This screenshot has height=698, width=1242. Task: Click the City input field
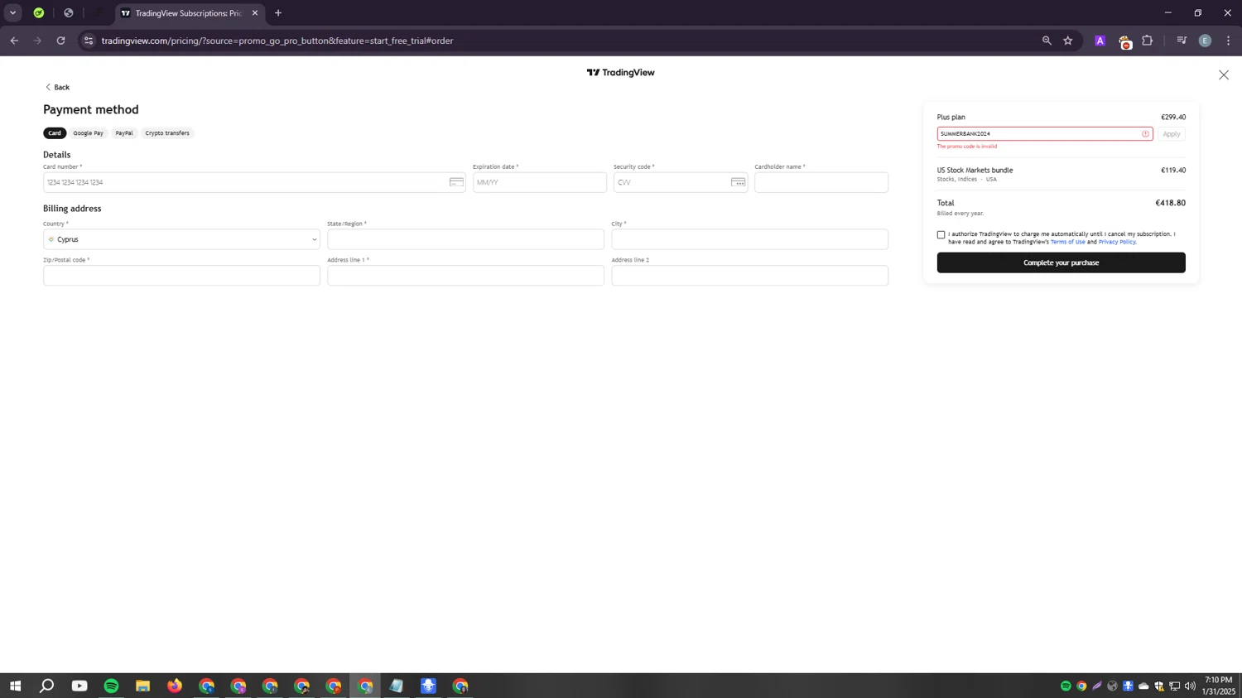tap(749, 239)
